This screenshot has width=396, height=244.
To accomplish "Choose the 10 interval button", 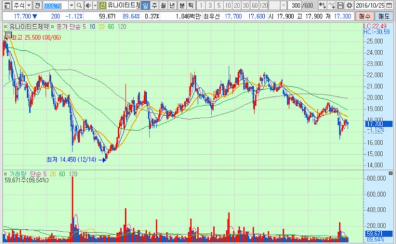I will coord(228,5).
